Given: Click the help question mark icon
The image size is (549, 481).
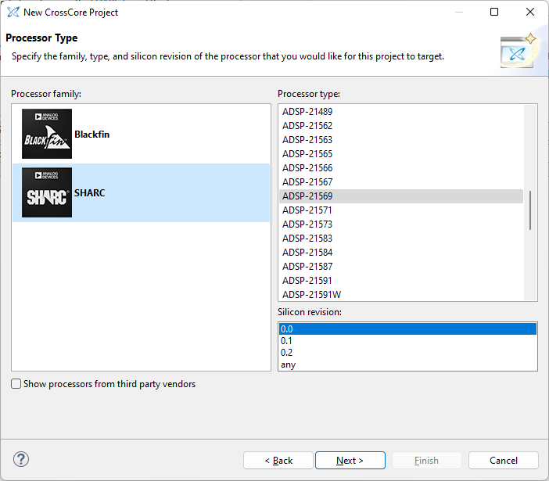Looking at the screenshot, I should 22,460.
